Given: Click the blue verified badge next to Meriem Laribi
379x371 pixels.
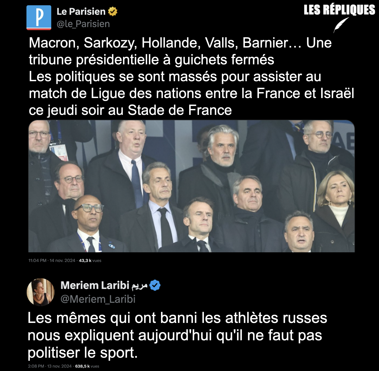Looking at the screenshot, I should 155,285.
